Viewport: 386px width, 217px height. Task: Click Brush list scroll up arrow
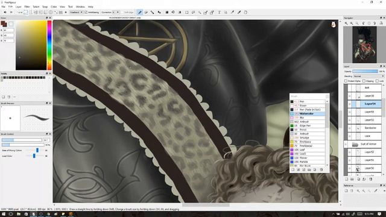click(327, 101)
